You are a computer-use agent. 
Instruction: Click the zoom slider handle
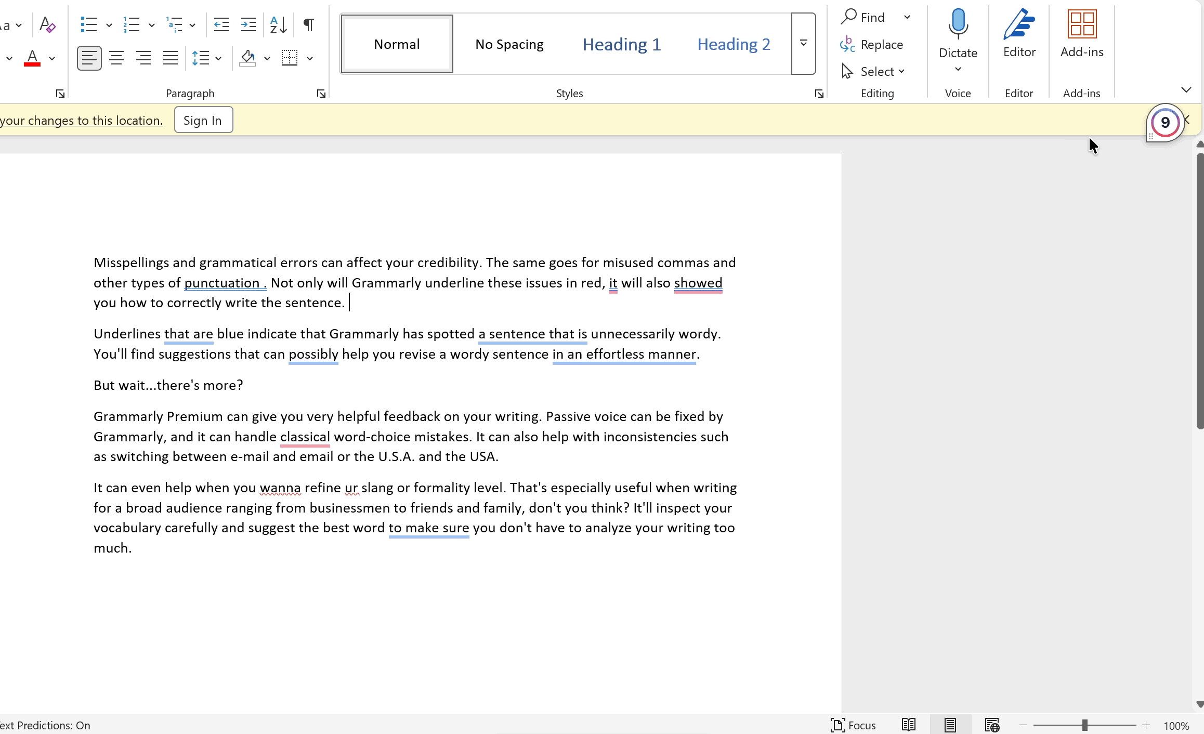pos(1085,725)
